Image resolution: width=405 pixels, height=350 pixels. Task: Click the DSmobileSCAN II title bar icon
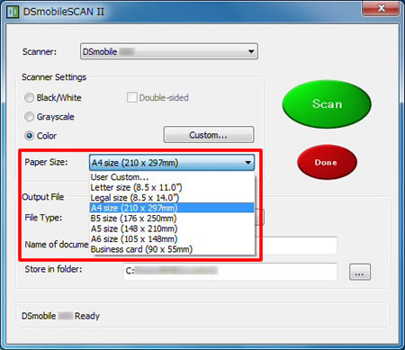(x=13, y=12)
